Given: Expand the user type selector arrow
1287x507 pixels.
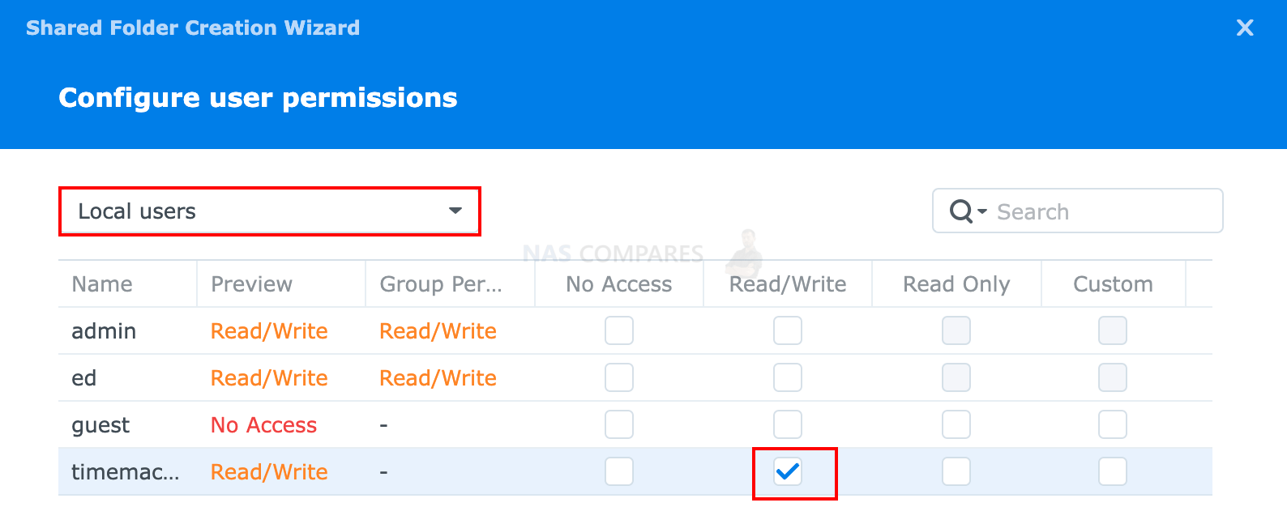Looking at the screenshot, I should (x=455, y=211).
